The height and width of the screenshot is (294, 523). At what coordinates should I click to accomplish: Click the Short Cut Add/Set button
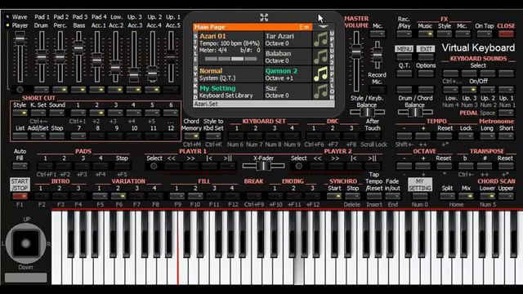click(x=38, y=136)
